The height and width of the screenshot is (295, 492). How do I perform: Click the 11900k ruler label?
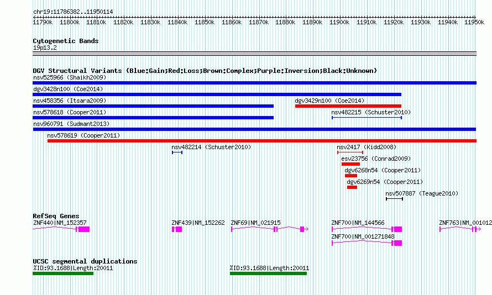(339, 22)
